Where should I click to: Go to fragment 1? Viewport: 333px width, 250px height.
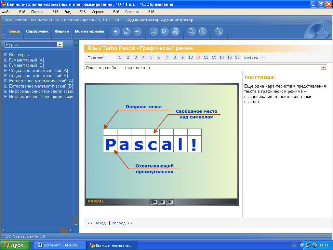click(x=120, y=57)
